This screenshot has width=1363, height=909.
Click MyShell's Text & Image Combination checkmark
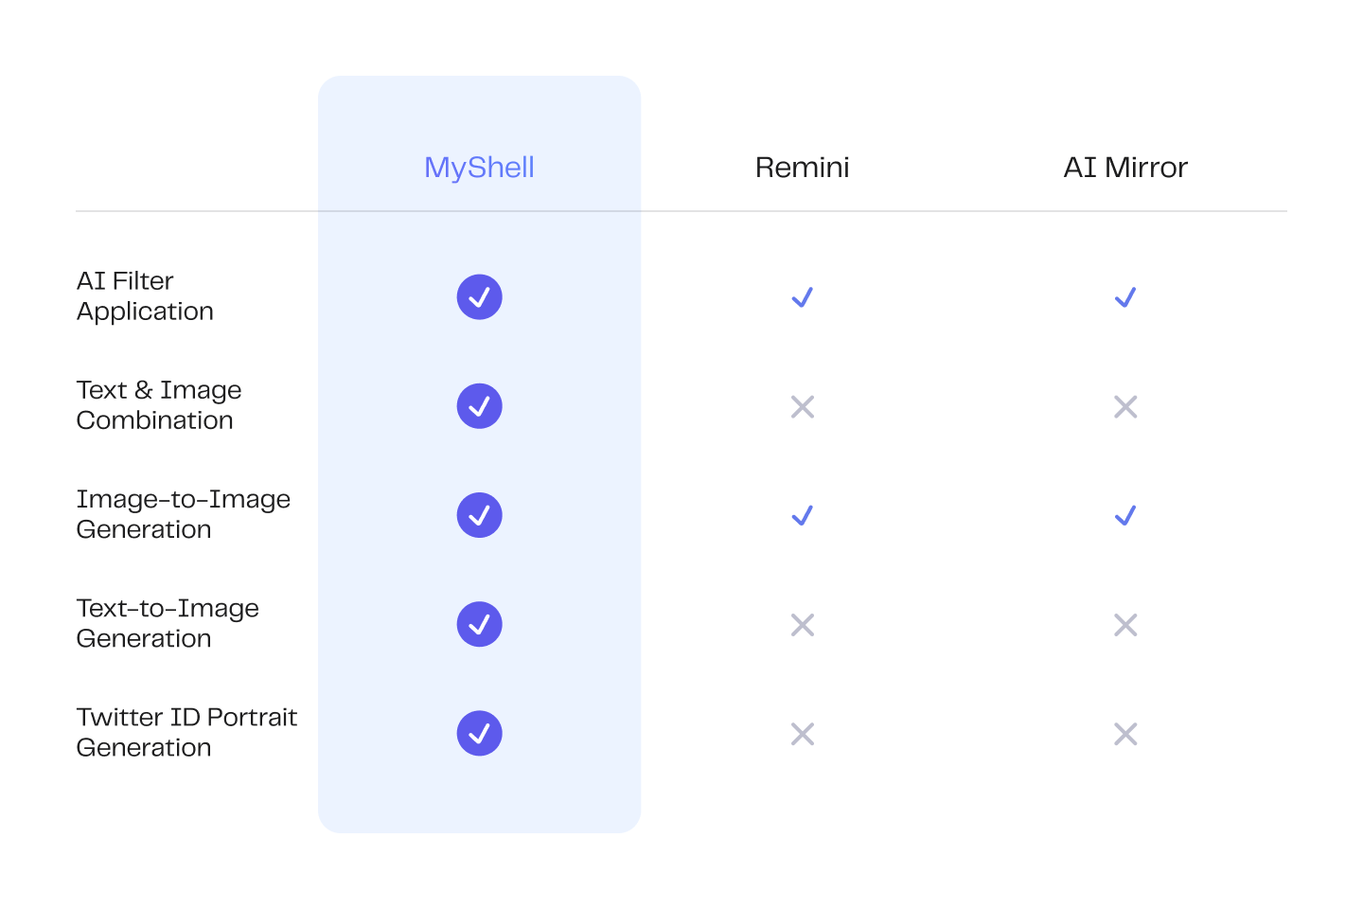(479, 406)
